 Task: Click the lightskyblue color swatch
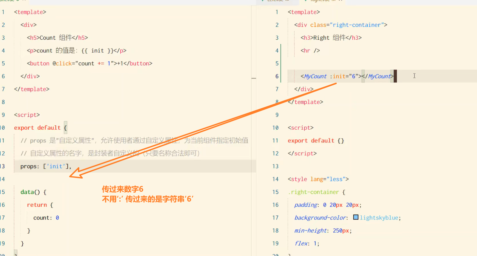click(x=356, y=217)
